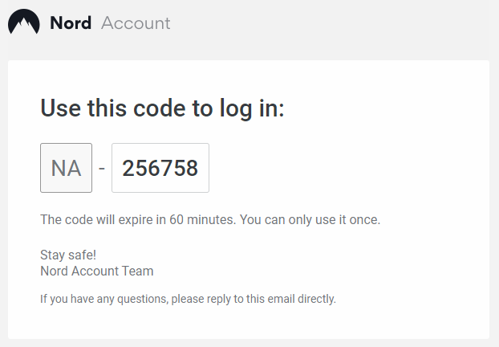Click the bold Nord brand text
The width and height of the screenshot is (499, 347).
click(x=71, y=23)
